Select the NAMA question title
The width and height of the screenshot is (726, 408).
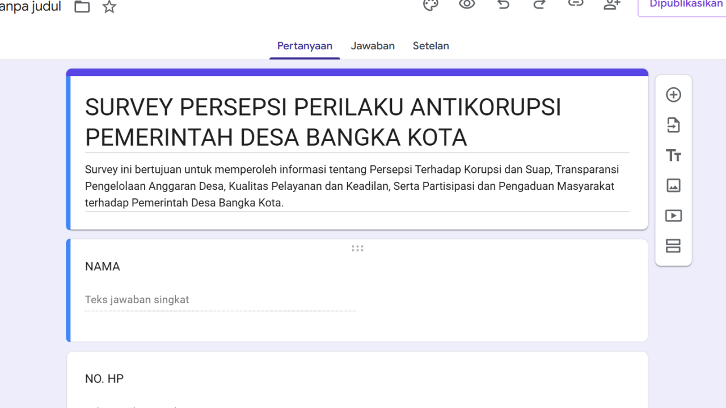[103, 266]
